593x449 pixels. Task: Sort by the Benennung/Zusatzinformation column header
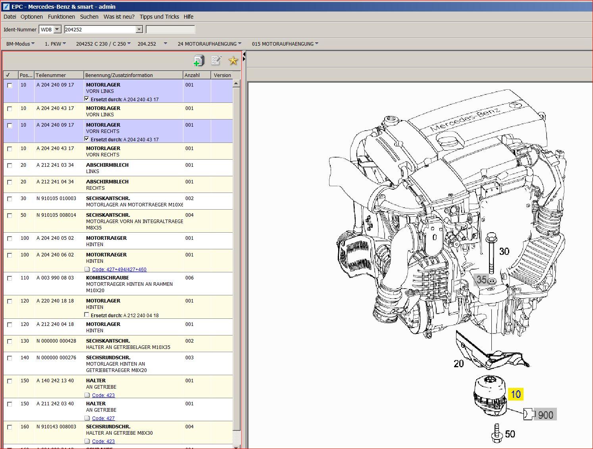tap(133, 75)
